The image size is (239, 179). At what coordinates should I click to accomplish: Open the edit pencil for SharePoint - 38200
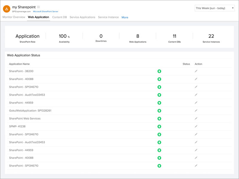click(196, 71)
